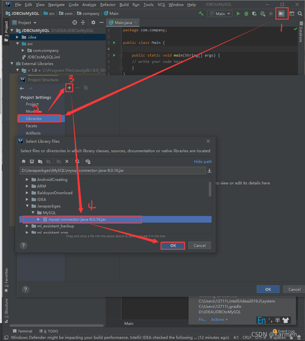Expand BaiduyunDownload folder in chooser

pyautogui.click(x=27, y=193)
